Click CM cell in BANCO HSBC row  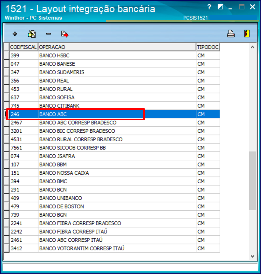pos(208,56)
